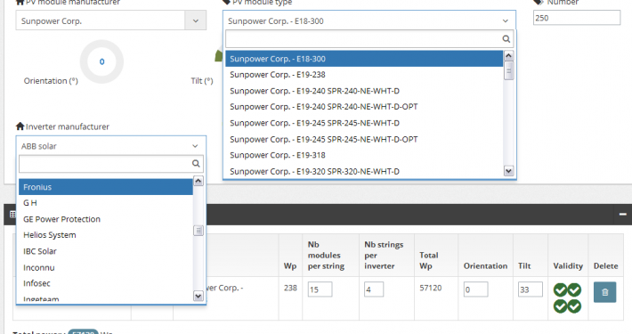Click the Validity column header

pos(568,265)
